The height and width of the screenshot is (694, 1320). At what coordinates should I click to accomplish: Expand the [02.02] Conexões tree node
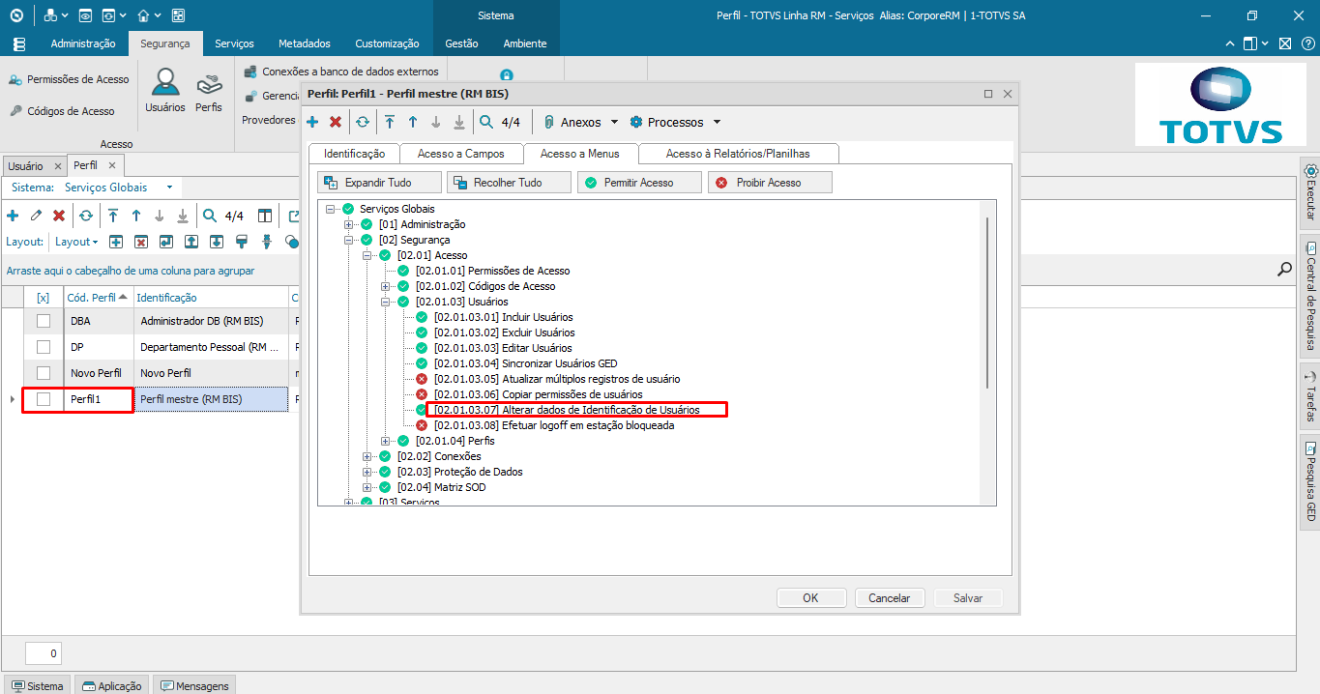367,456
